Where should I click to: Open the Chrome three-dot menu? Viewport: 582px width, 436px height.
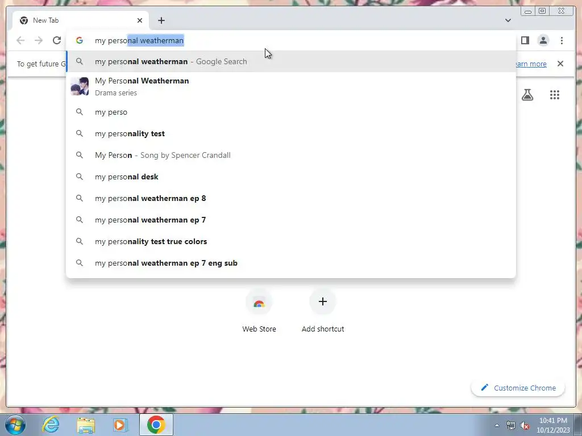pos(562,40)
